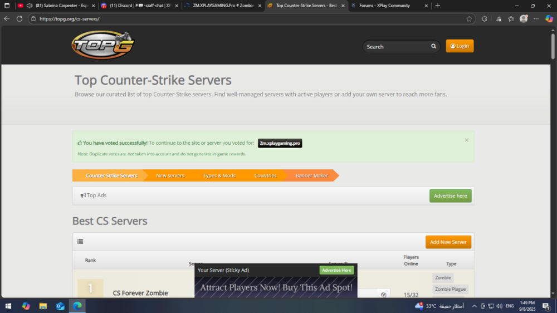Screen dimensions: 557x313
Task: Click into the site Search field
Action: tap(395, 47)
